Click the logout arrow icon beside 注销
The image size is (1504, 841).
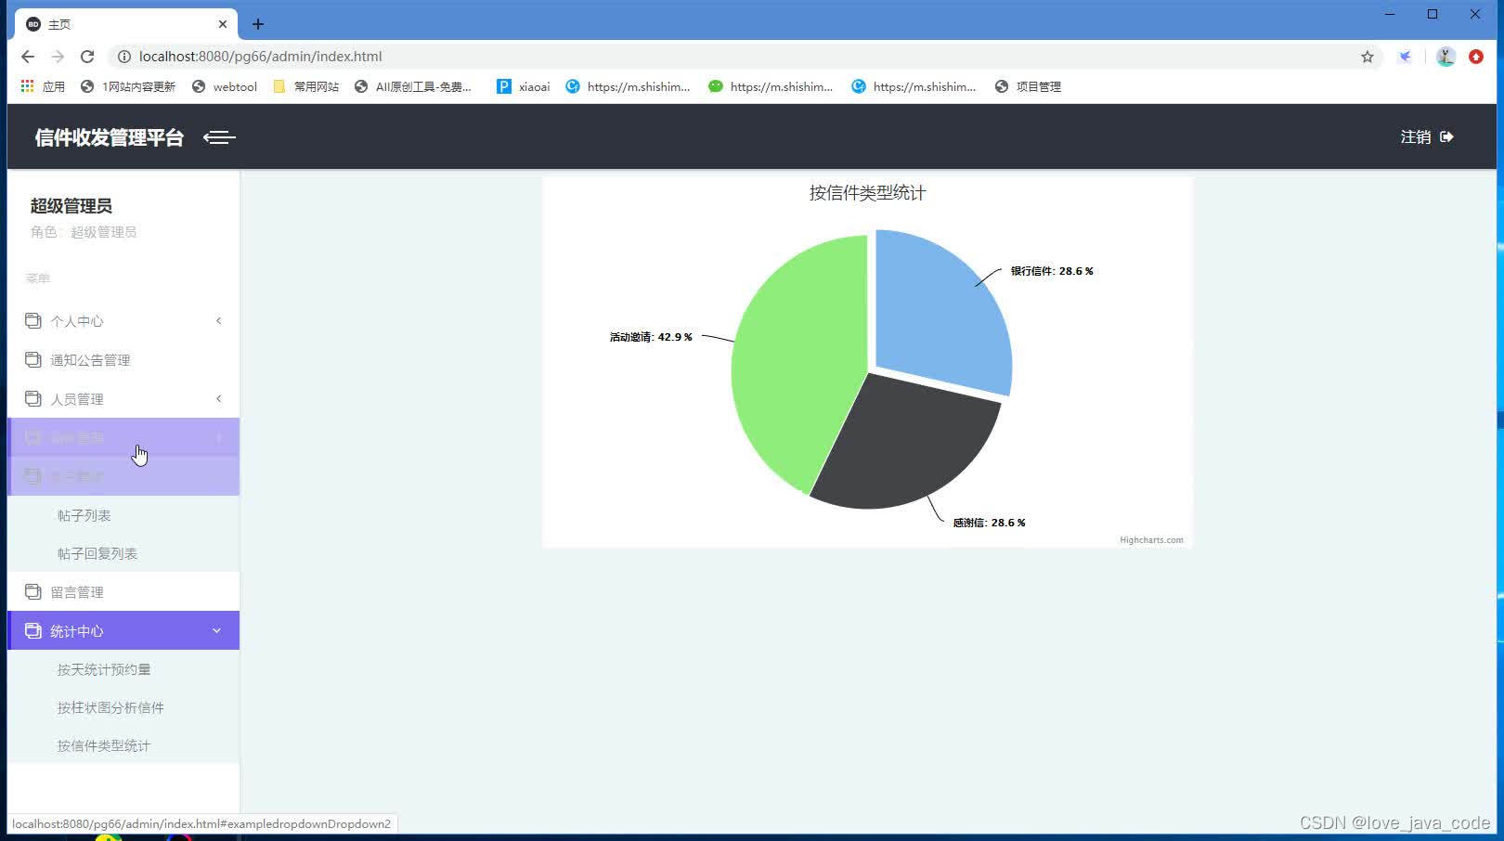point(1446,136)
